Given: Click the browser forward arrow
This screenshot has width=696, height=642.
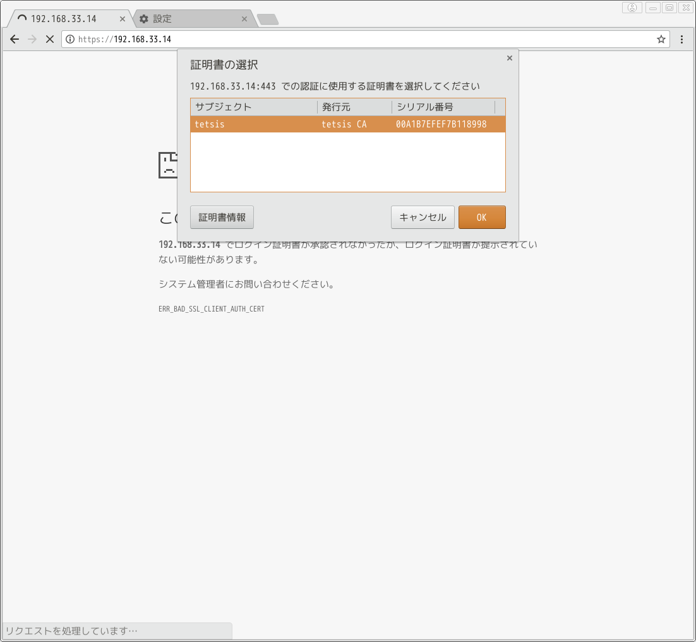Looking at the screenshot, I should pos(32,39).
